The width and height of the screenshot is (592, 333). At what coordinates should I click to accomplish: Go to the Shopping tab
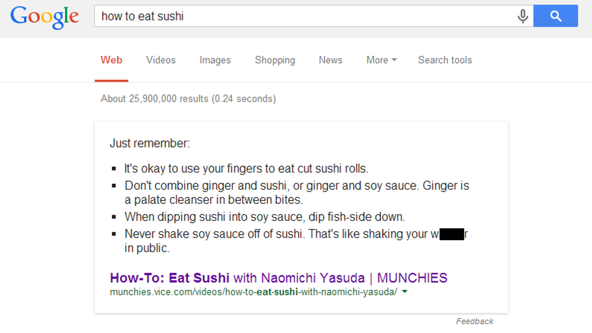(x=275, y=60)
